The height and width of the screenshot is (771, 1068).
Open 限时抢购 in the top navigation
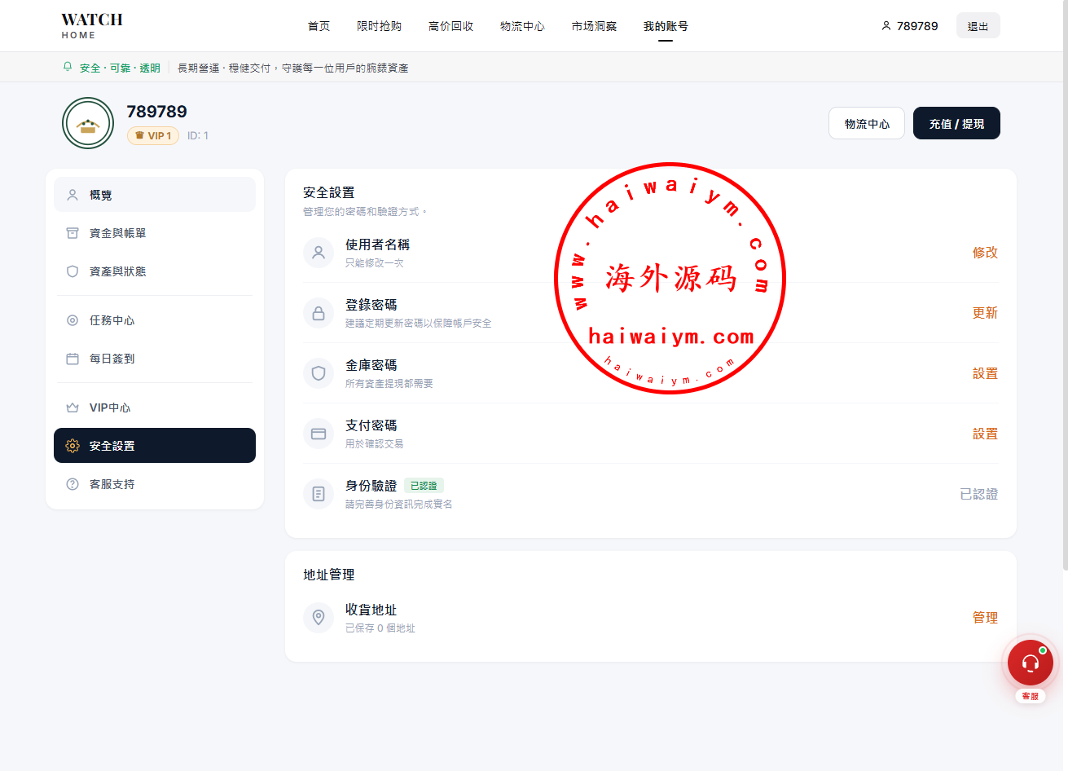click(x=379, y=26)
